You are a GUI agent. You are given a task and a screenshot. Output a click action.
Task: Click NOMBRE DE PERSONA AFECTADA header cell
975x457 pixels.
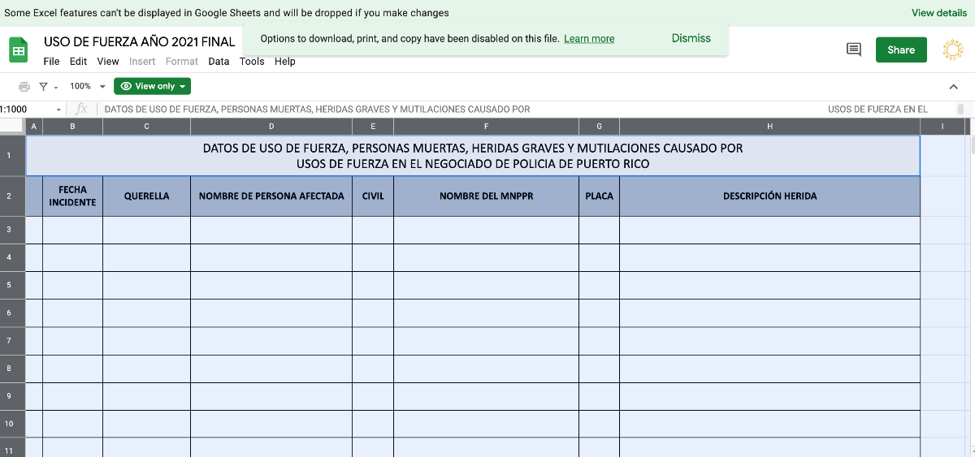pyautogui.click(x=271, y=196)
